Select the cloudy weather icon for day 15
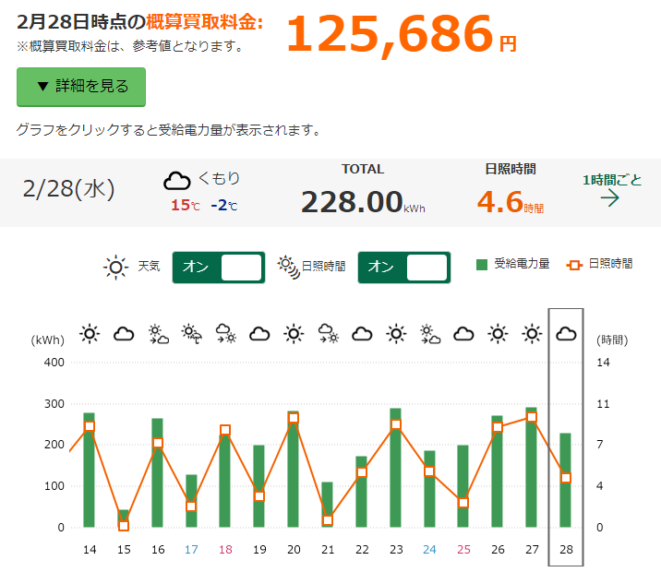The width and height of the screenshot is (661, 572). click(x=124, y=335)
